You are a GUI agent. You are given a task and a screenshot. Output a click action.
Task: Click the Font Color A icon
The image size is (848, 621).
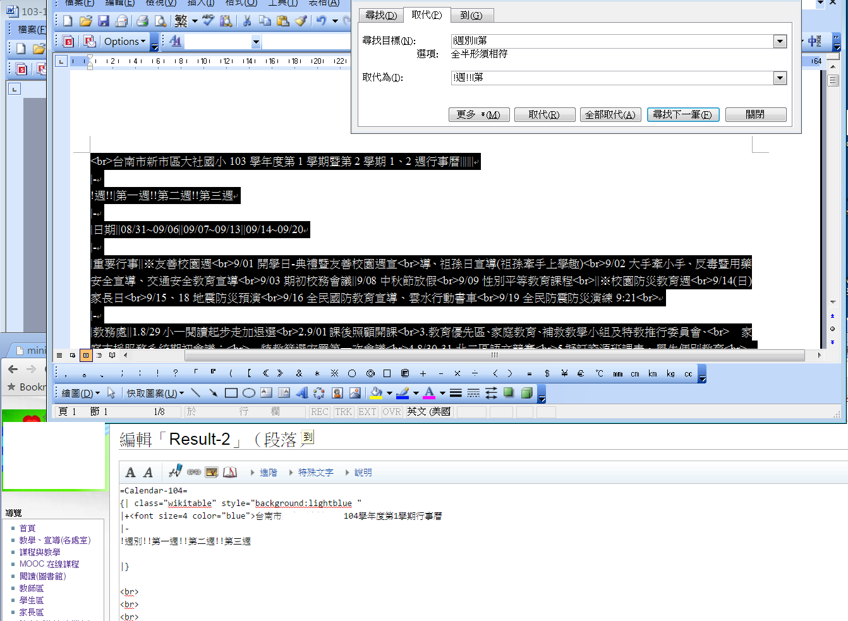[430, 393]
